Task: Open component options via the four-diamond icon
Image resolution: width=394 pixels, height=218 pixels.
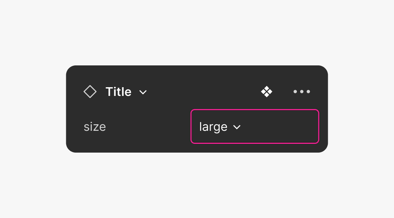Action: tap(267, 92)
